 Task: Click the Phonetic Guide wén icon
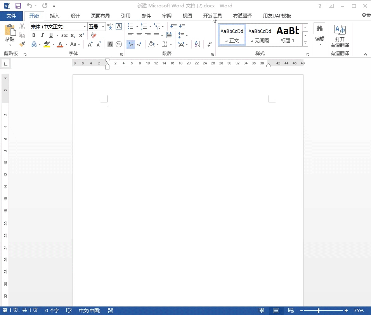[110, 26]
